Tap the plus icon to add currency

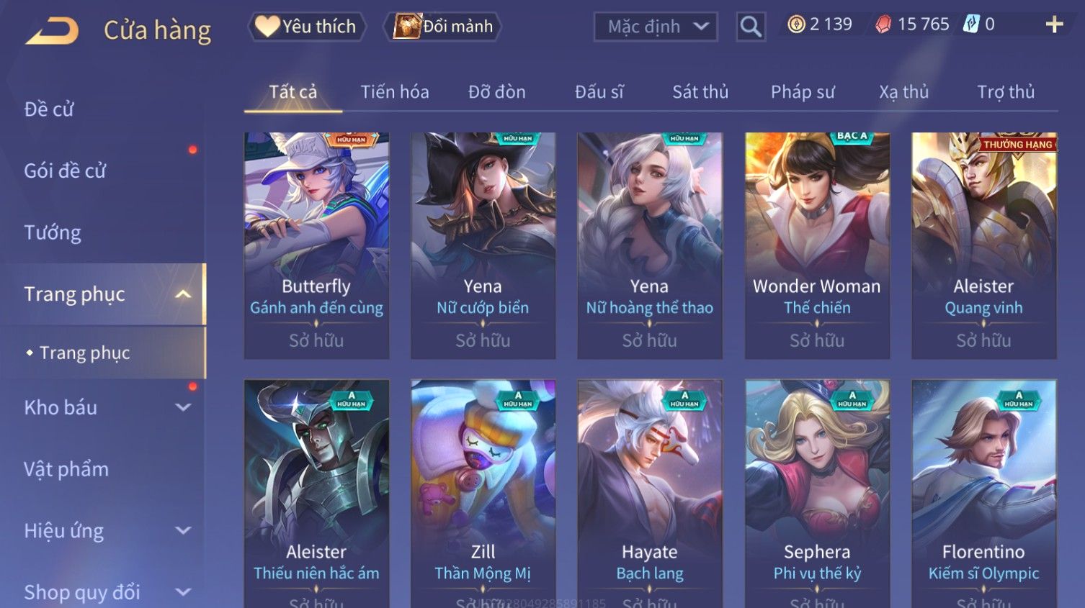[x=1054, y=24]
